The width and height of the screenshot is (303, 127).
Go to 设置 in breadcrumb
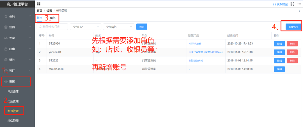point(49,11)
